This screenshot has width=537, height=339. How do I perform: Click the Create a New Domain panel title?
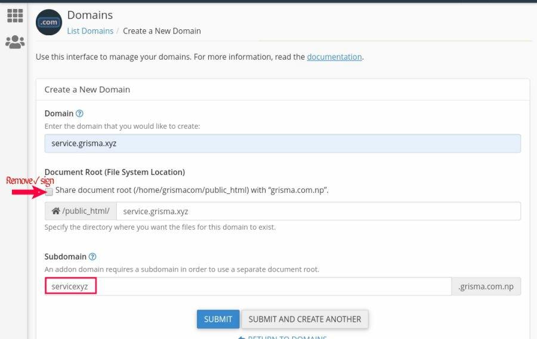click(87, 90)
